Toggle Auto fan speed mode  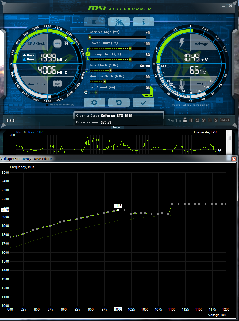click(x=148, y=95)
